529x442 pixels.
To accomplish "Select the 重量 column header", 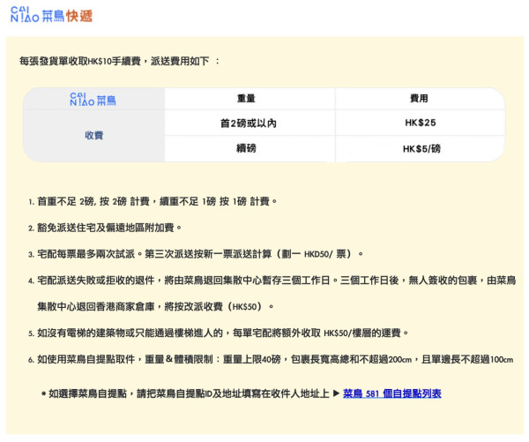I will (246, 99).
